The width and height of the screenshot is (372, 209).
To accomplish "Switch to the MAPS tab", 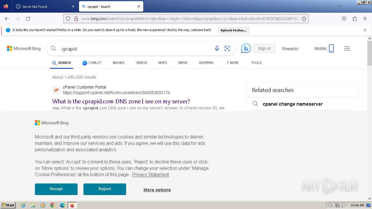I will click(163, 63).
